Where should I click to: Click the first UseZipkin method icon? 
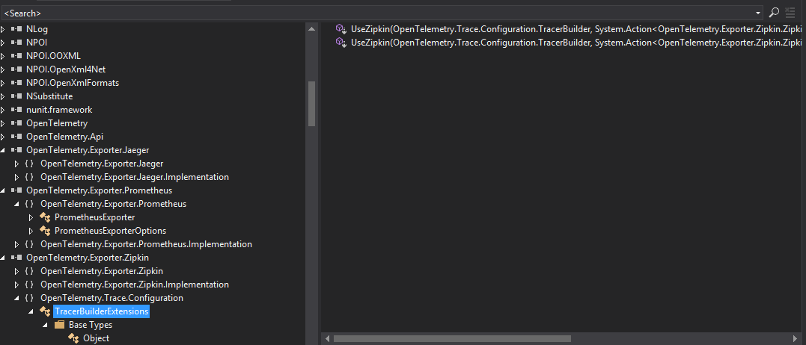coord(341,29)
